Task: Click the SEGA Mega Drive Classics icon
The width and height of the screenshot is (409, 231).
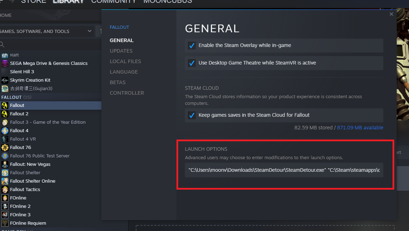Action: point(5,63)
